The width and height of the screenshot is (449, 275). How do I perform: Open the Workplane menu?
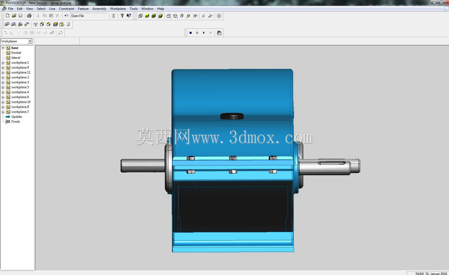[x=118, y=9]
